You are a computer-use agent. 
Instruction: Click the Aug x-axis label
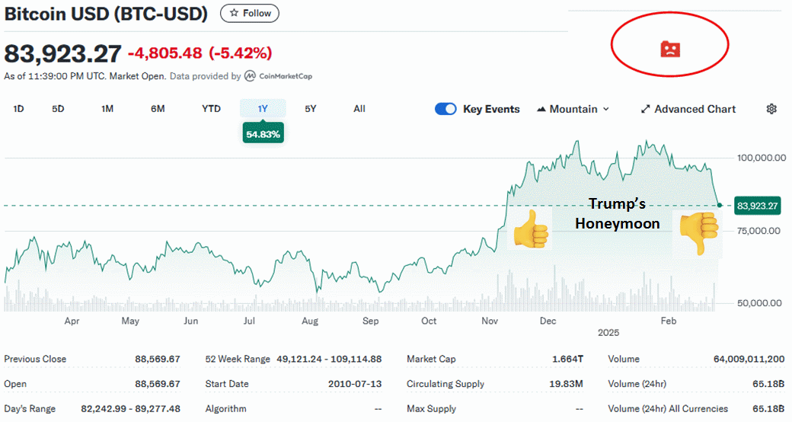pos(310,321)
